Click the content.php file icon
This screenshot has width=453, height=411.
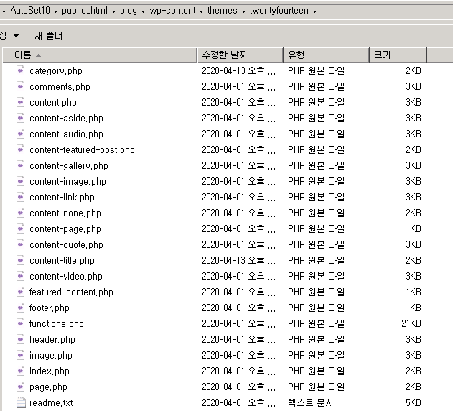point(21,102)
